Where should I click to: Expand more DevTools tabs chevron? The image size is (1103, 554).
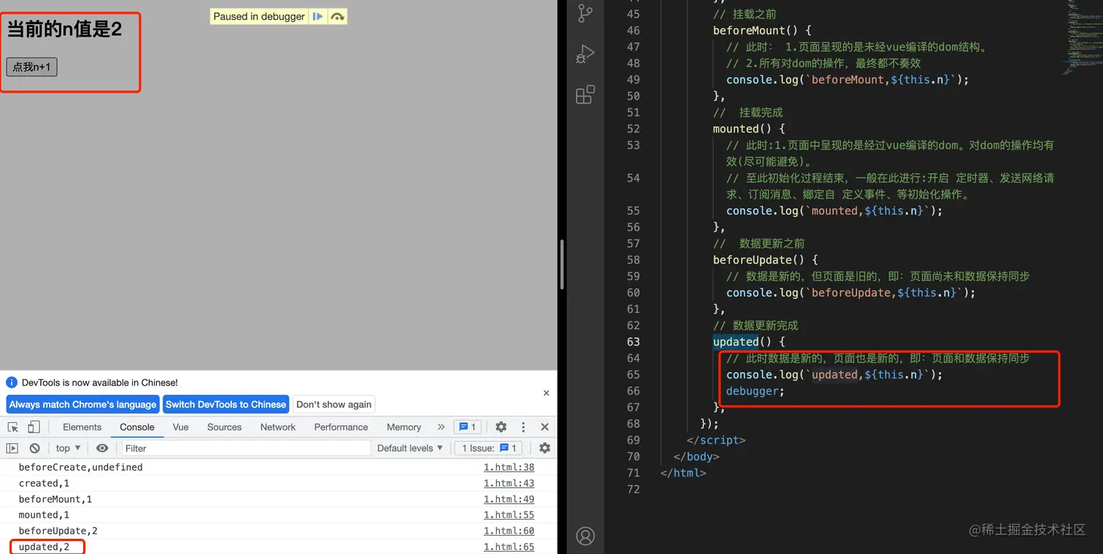(x=441, y=427)
